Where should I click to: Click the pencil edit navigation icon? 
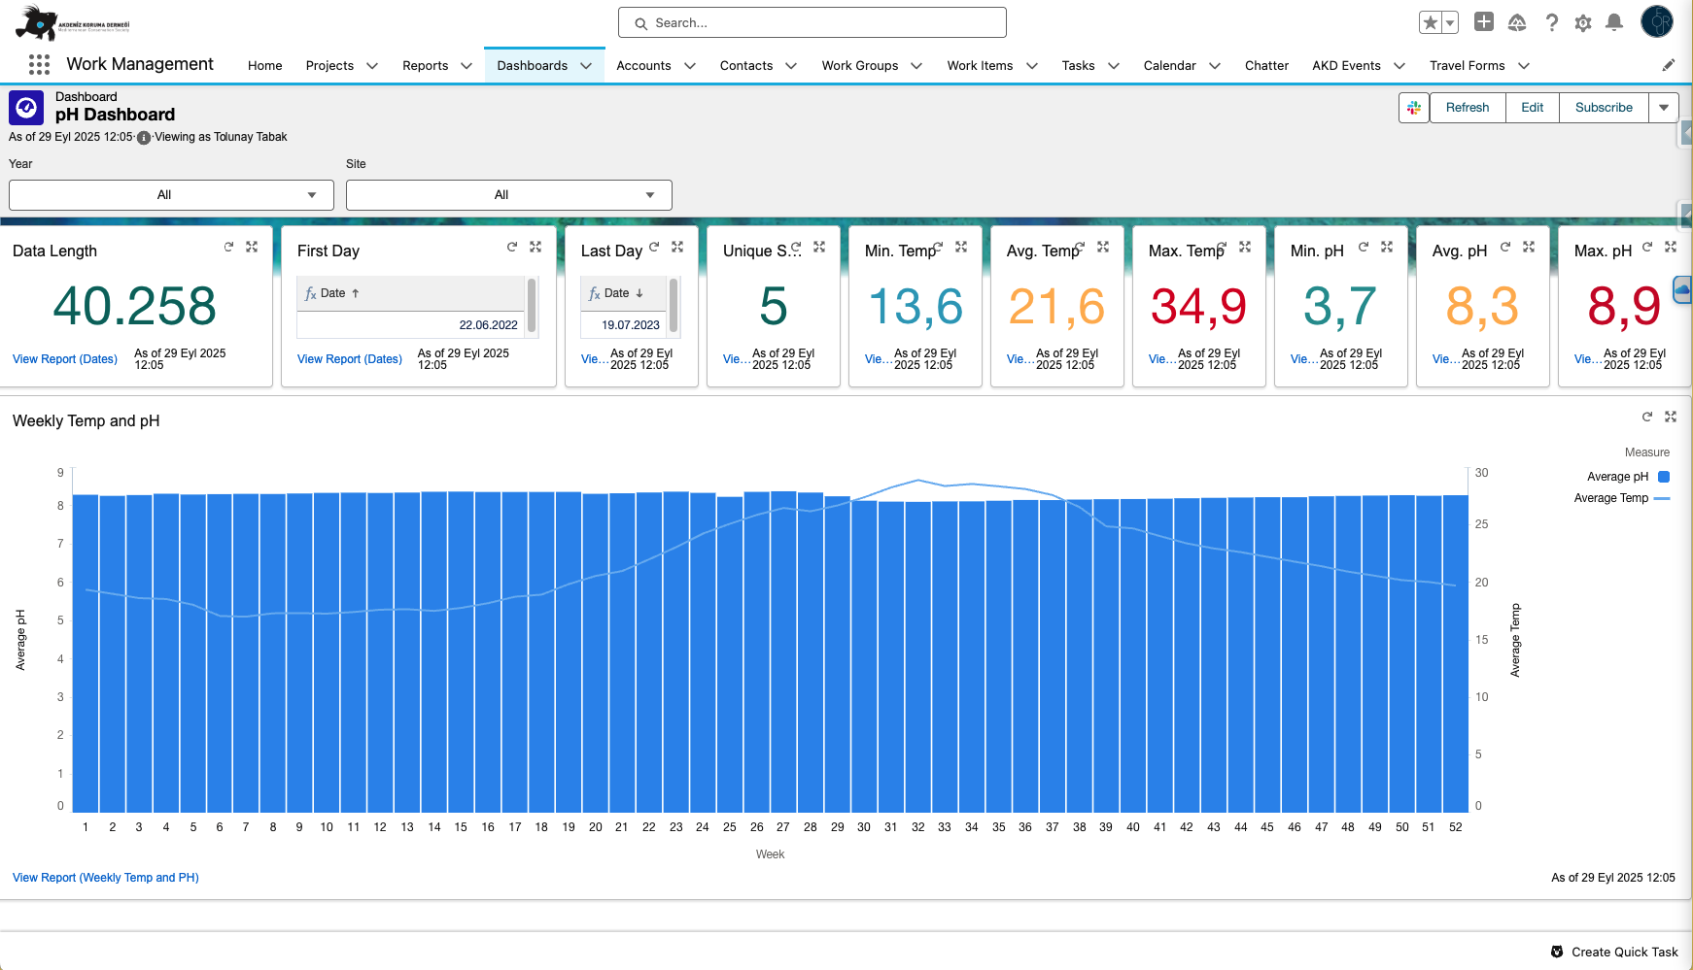[1669, 65]
